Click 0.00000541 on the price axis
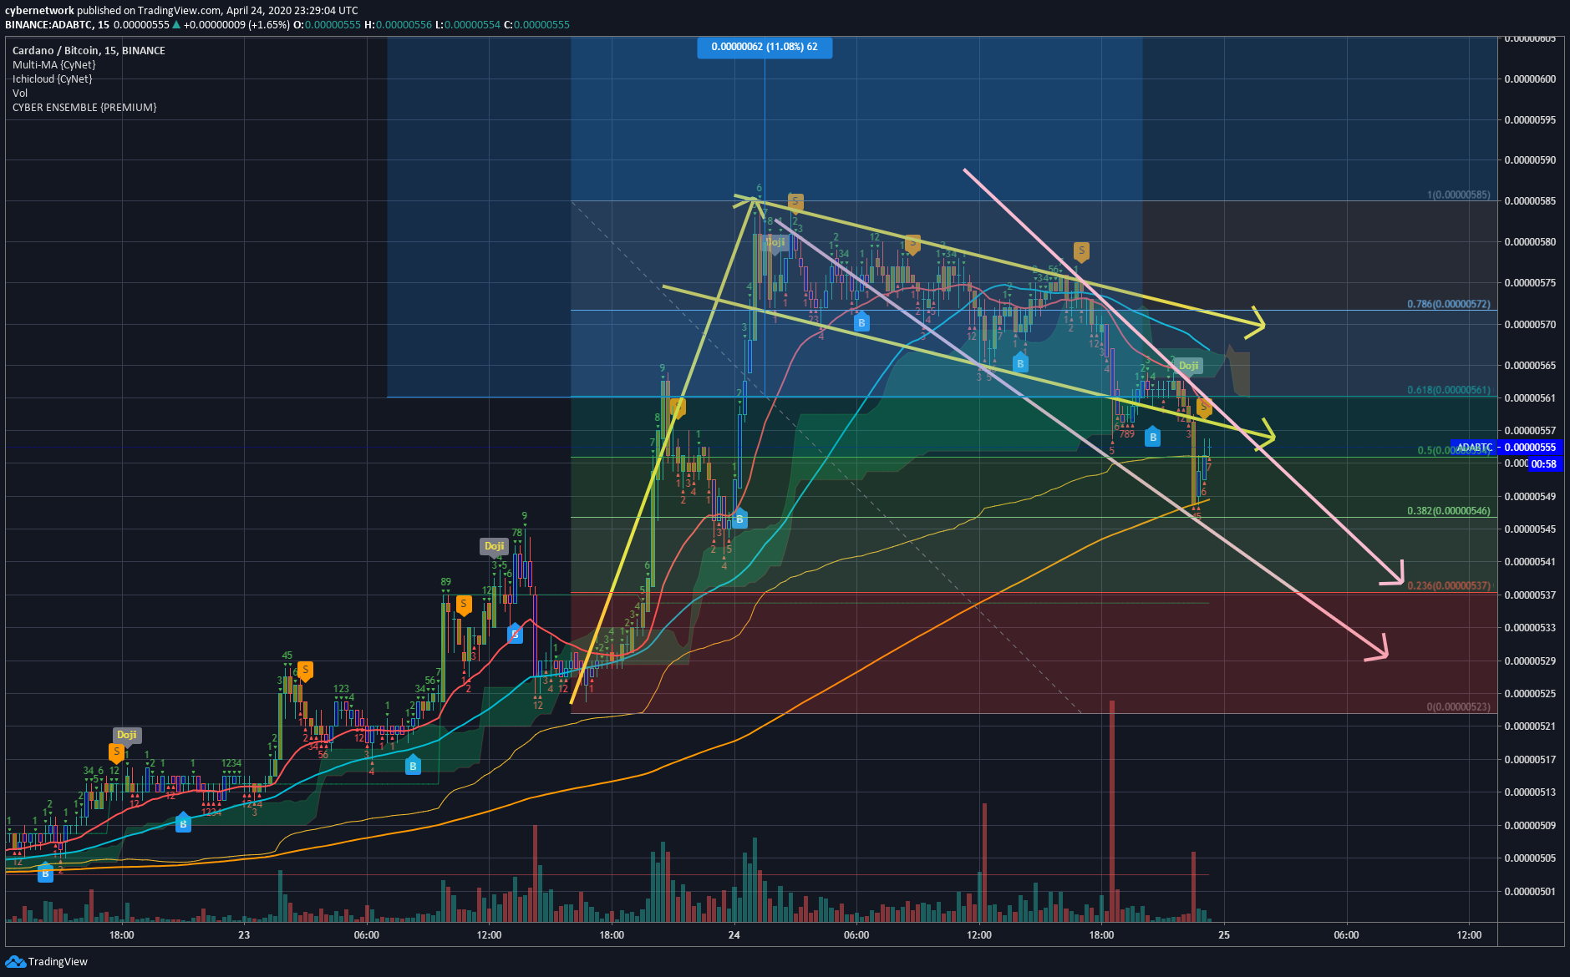 (x=1530, y=562)
